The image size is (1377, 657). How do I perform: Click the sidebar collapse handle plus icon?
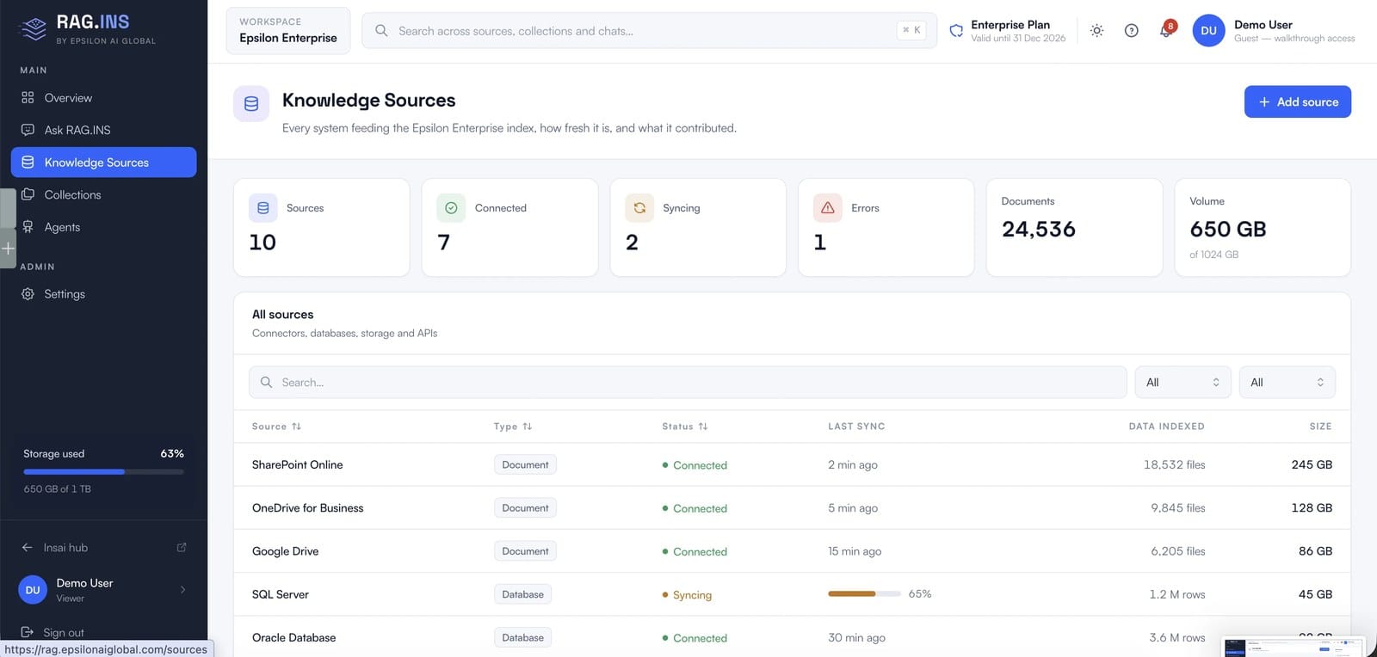(x=8, y=249)
